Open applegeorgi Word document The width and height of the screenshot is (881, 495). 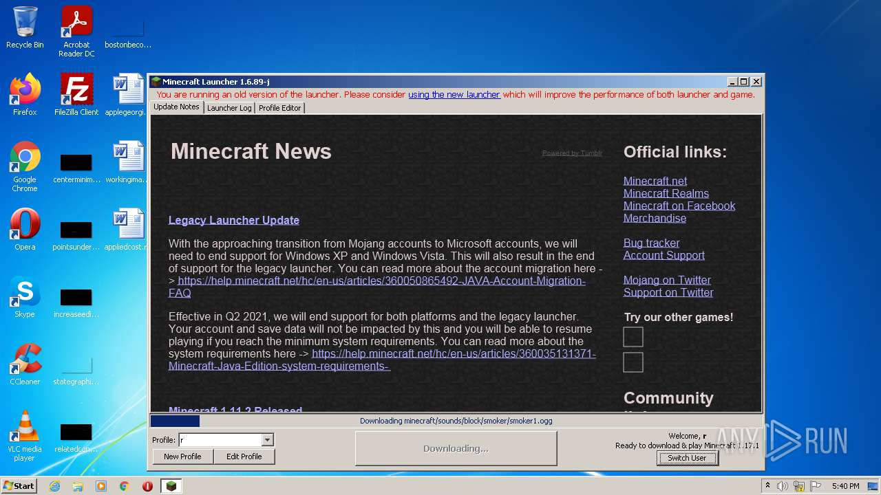pyautogui.click(x=128, y=95)
